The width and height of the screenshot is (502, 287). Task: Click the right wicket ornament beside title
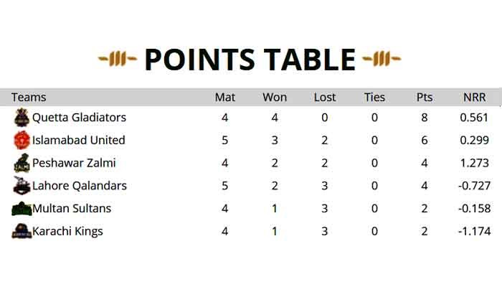tap(382, 57)
